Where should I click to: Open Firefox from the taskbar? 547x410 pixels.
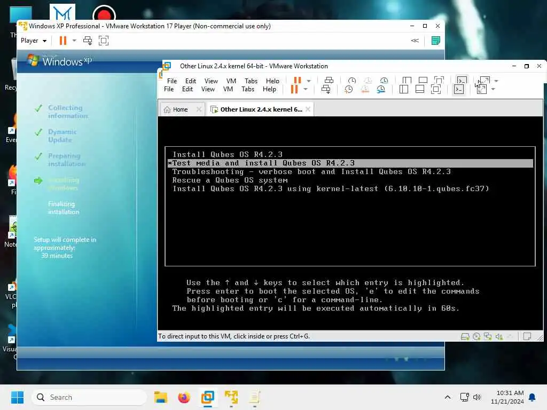click(184, 397)
